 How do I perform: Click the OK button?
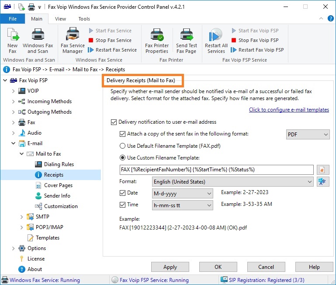pyautogui.click(x=218, y=267)
